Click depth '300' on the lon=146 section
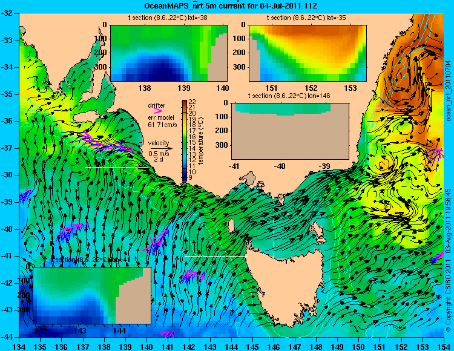This screenshot has width=454, height=351. (x=223, y=145)
